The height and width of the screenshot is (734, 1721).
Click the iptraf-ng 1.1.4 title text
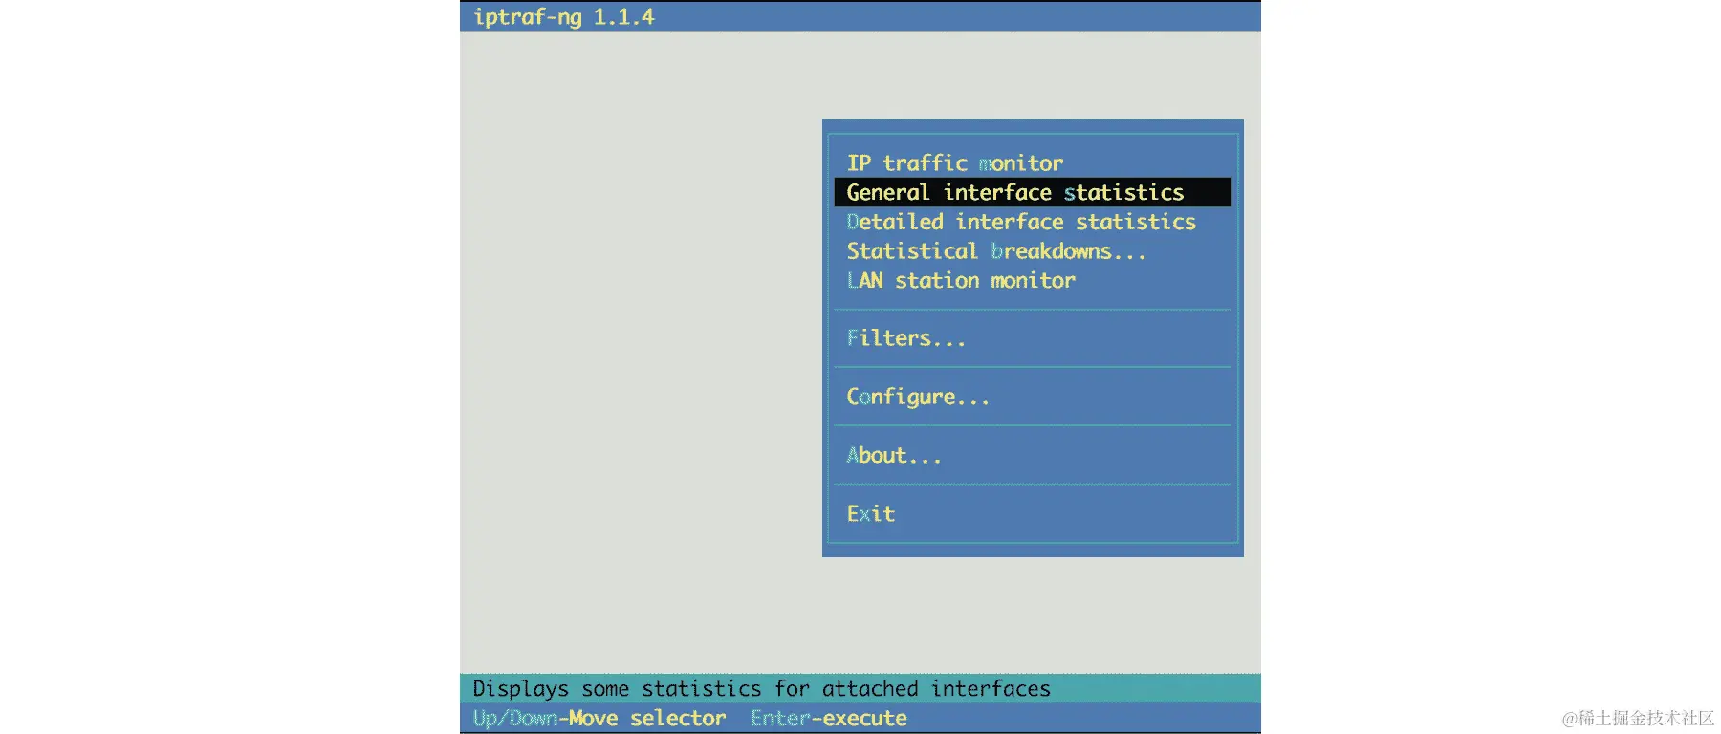point(564,17)
